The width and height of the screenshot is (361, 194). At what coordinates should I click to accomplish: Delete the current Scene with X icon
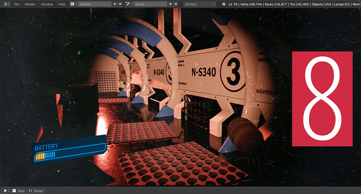[x=176, y=4]
